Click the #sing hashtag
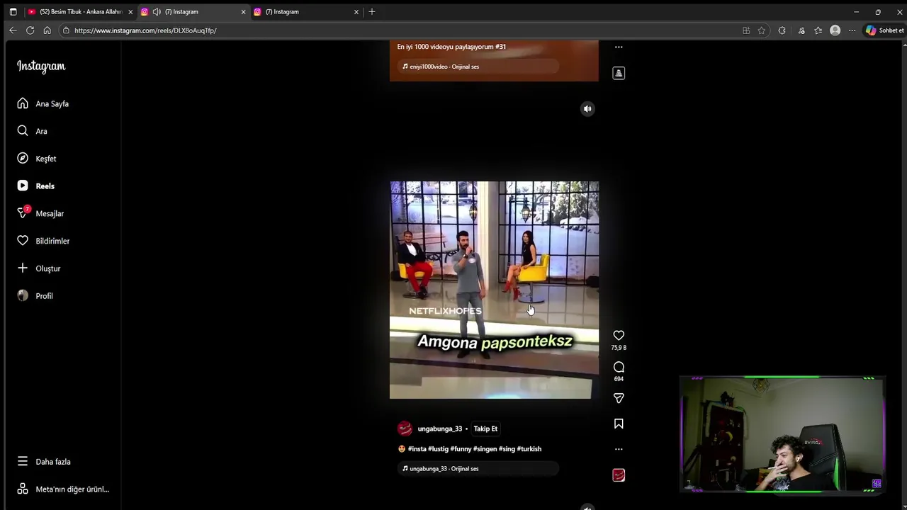This screenshot has height=510, width=907. [x=507, y=449]
